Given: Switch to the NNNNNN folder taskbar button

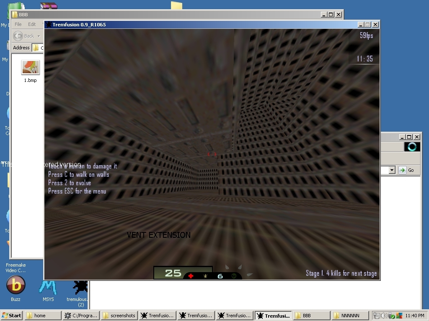Looking at the screenshot, I should [x=350, y=316].
